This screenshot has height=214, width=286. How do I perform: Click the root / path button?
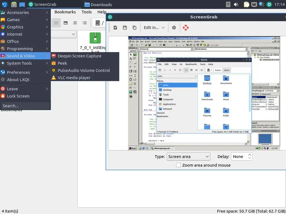(x=100, y=23)
